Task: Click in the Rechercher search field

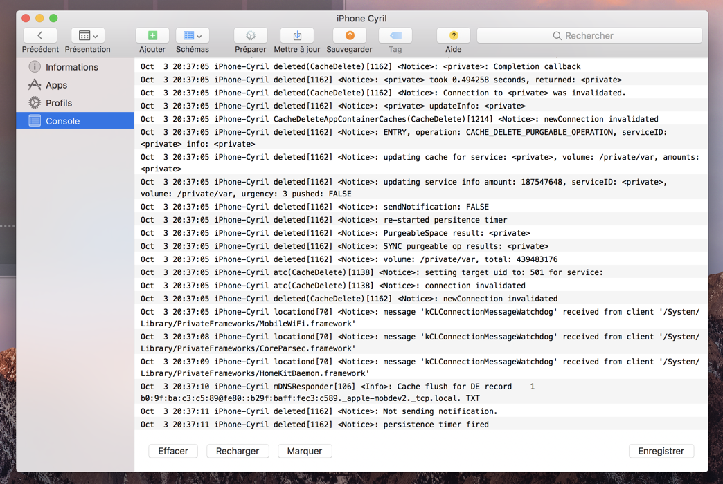Action: click(589, 35)
